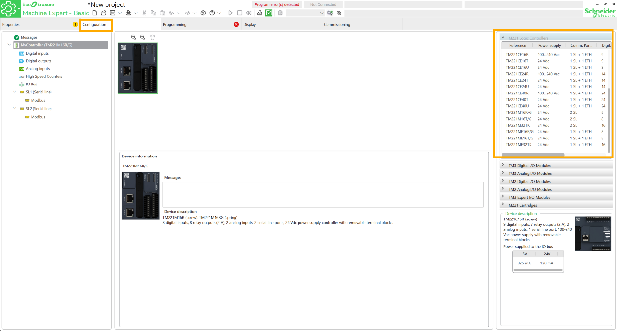Screen dimensions: 617x331
Task: Select TM221CE24R in the controller catalog
Action: [517, 74]
